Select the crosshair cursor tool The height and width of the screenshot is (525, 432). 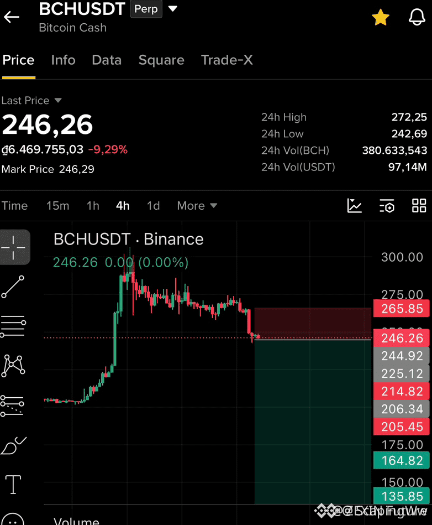pos(13,247)
